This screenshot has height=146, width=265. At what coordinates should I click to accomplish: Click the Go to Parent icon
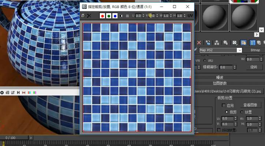point(258,42)
